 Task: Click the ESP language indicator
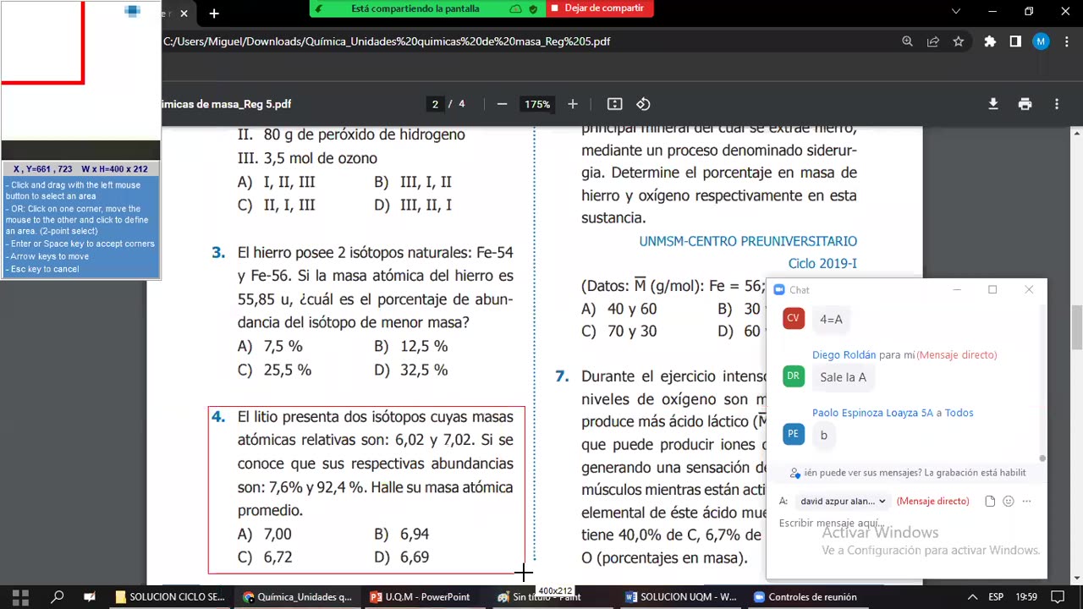coord(996,596)
